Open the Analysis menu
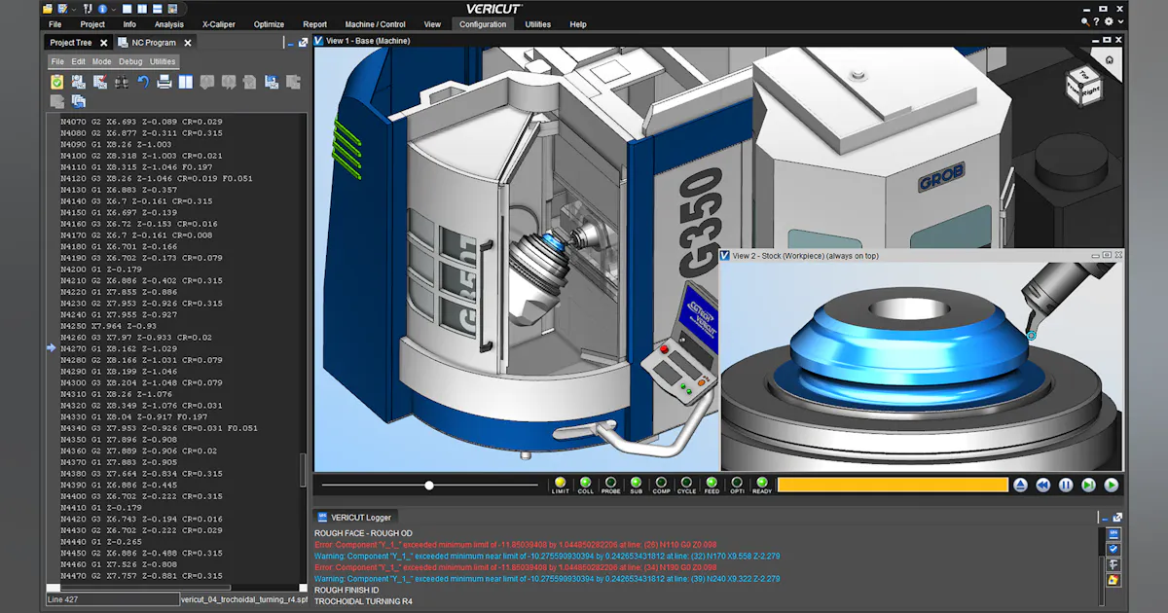Image resolution: width=1168 pixels, height=613 pixels. point(168,24)
